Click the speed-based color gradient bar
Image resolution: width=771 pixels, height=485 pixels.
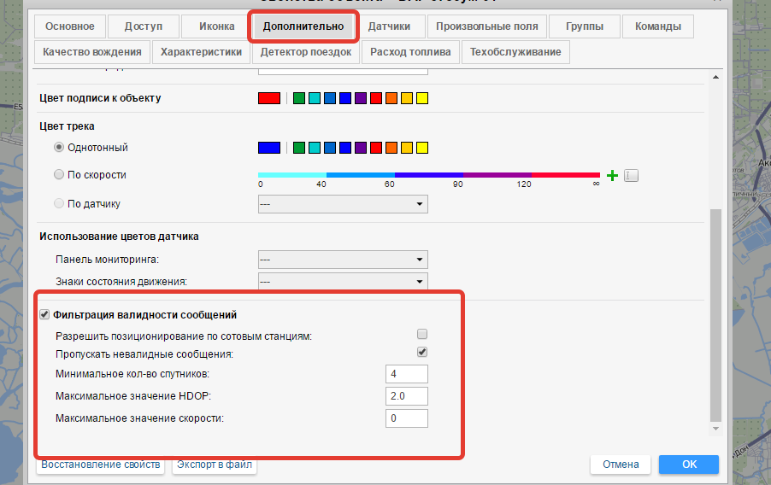tap(429, 174)
